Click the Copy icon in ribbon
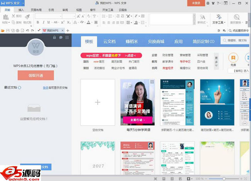This screenshot has height=181, width=251. tap(14, 22)
